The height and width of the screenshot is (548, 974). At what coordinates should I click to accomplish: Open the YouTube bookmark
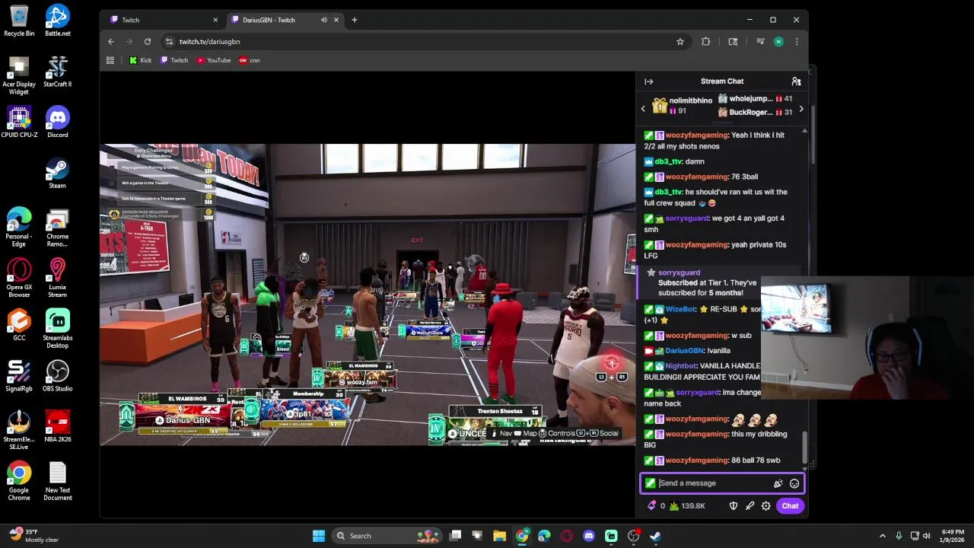pos(214,60)
